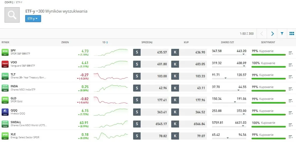The height and width of the screenshot is (142, 296).
Task: Click the GLD SPDR logo icon
Action: [x=5, y=100]
